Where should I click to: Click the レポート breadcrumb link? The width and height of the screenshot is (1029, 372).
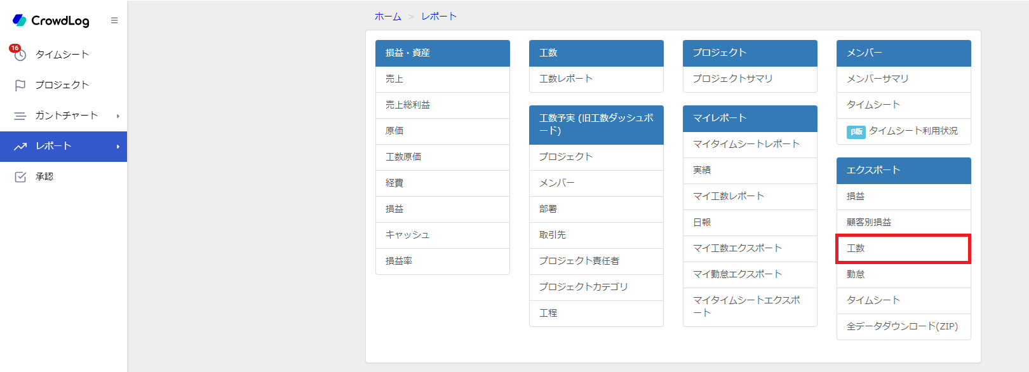tap(439, 17)
